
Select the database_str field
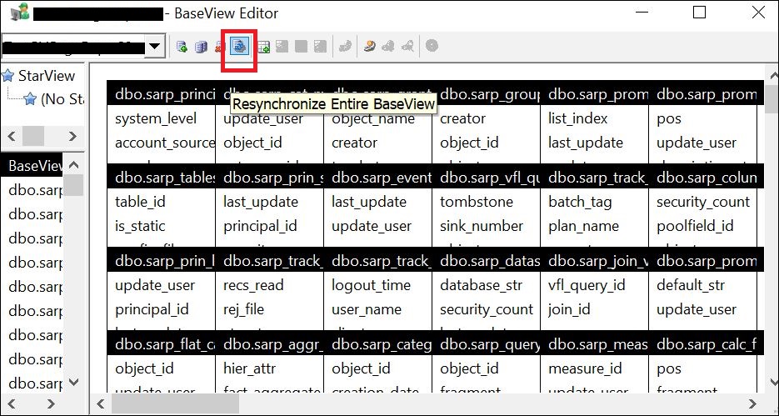click(481, 285)
